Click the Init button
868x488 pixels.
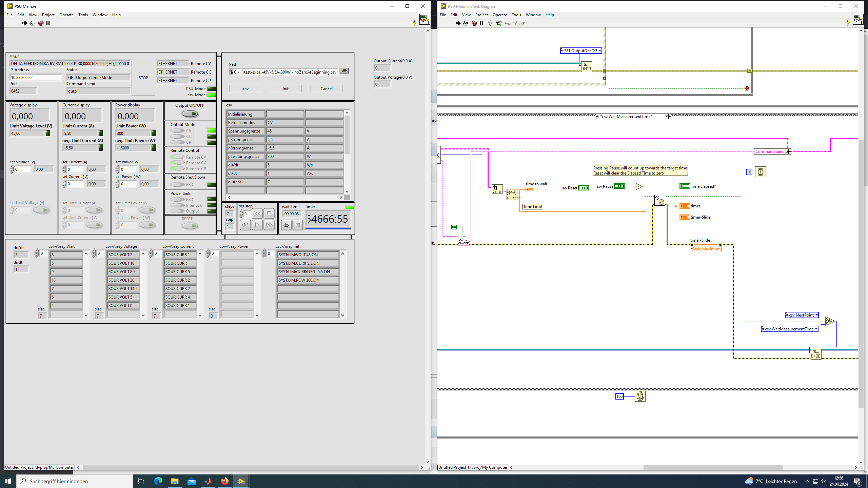tap(285, 89)
